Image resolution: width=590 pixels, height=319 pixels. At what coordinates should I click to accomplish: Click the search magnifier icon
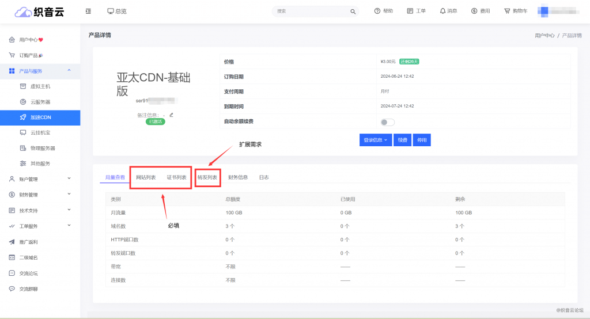point(353,12)
